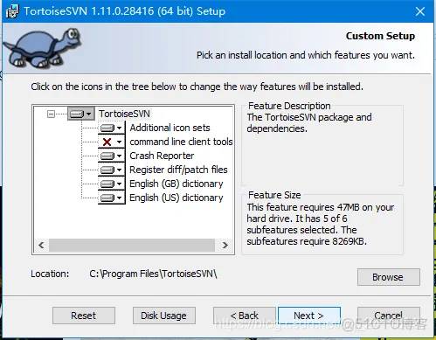The image size is (436, 340).
Task: Open TortoiseSVN root feature install dropdown
Action: [81, 114]
